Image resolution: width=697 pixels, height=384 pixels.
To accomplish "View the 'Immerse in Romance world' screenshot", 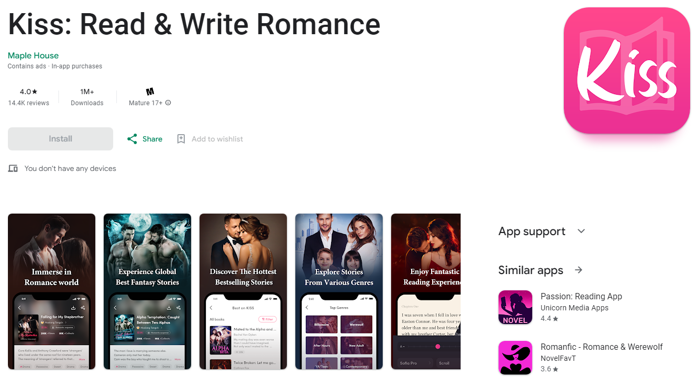I will (x=52, y=291).
